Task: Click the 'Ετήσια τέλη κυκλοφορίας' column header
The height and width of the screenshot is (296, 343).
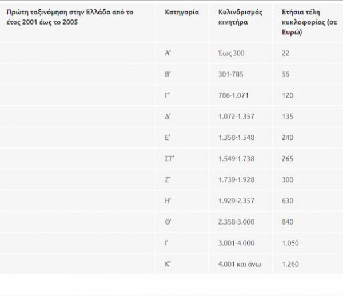Action: pyautogui.click(x=308, y=22)
